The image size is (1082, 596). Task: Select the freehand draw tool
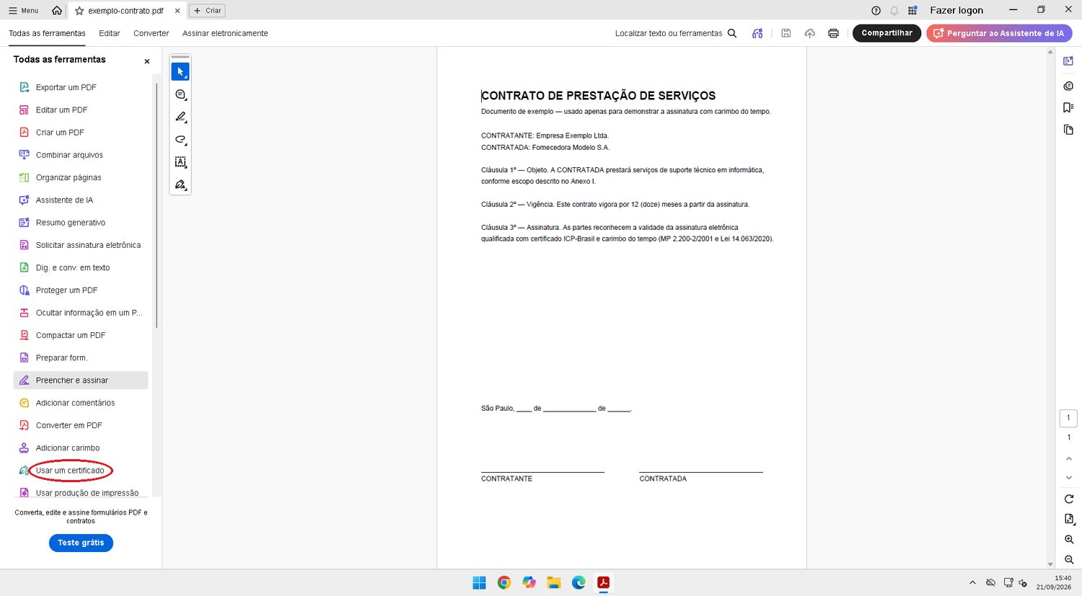pyautogui.click(x=180, y=140)
